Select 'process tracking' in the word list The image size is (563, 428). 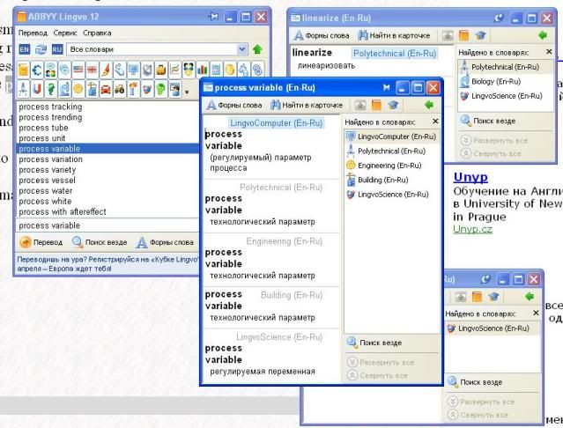point(50,107)
